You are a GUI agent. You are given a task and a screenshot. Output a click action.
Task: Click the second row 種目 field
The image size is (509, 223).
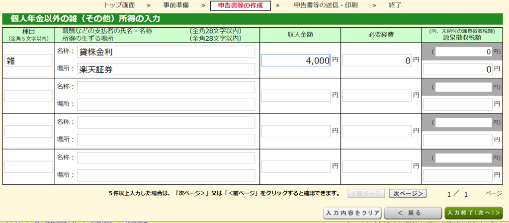(x=28, y=96)
